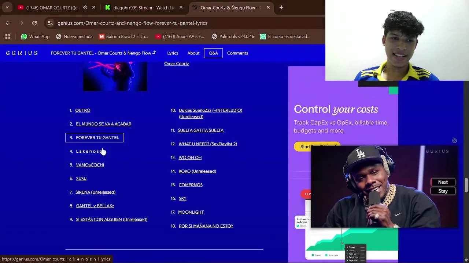Open the SKY track
The height and width of the screenshot is (263, 469).
(182, 198)
